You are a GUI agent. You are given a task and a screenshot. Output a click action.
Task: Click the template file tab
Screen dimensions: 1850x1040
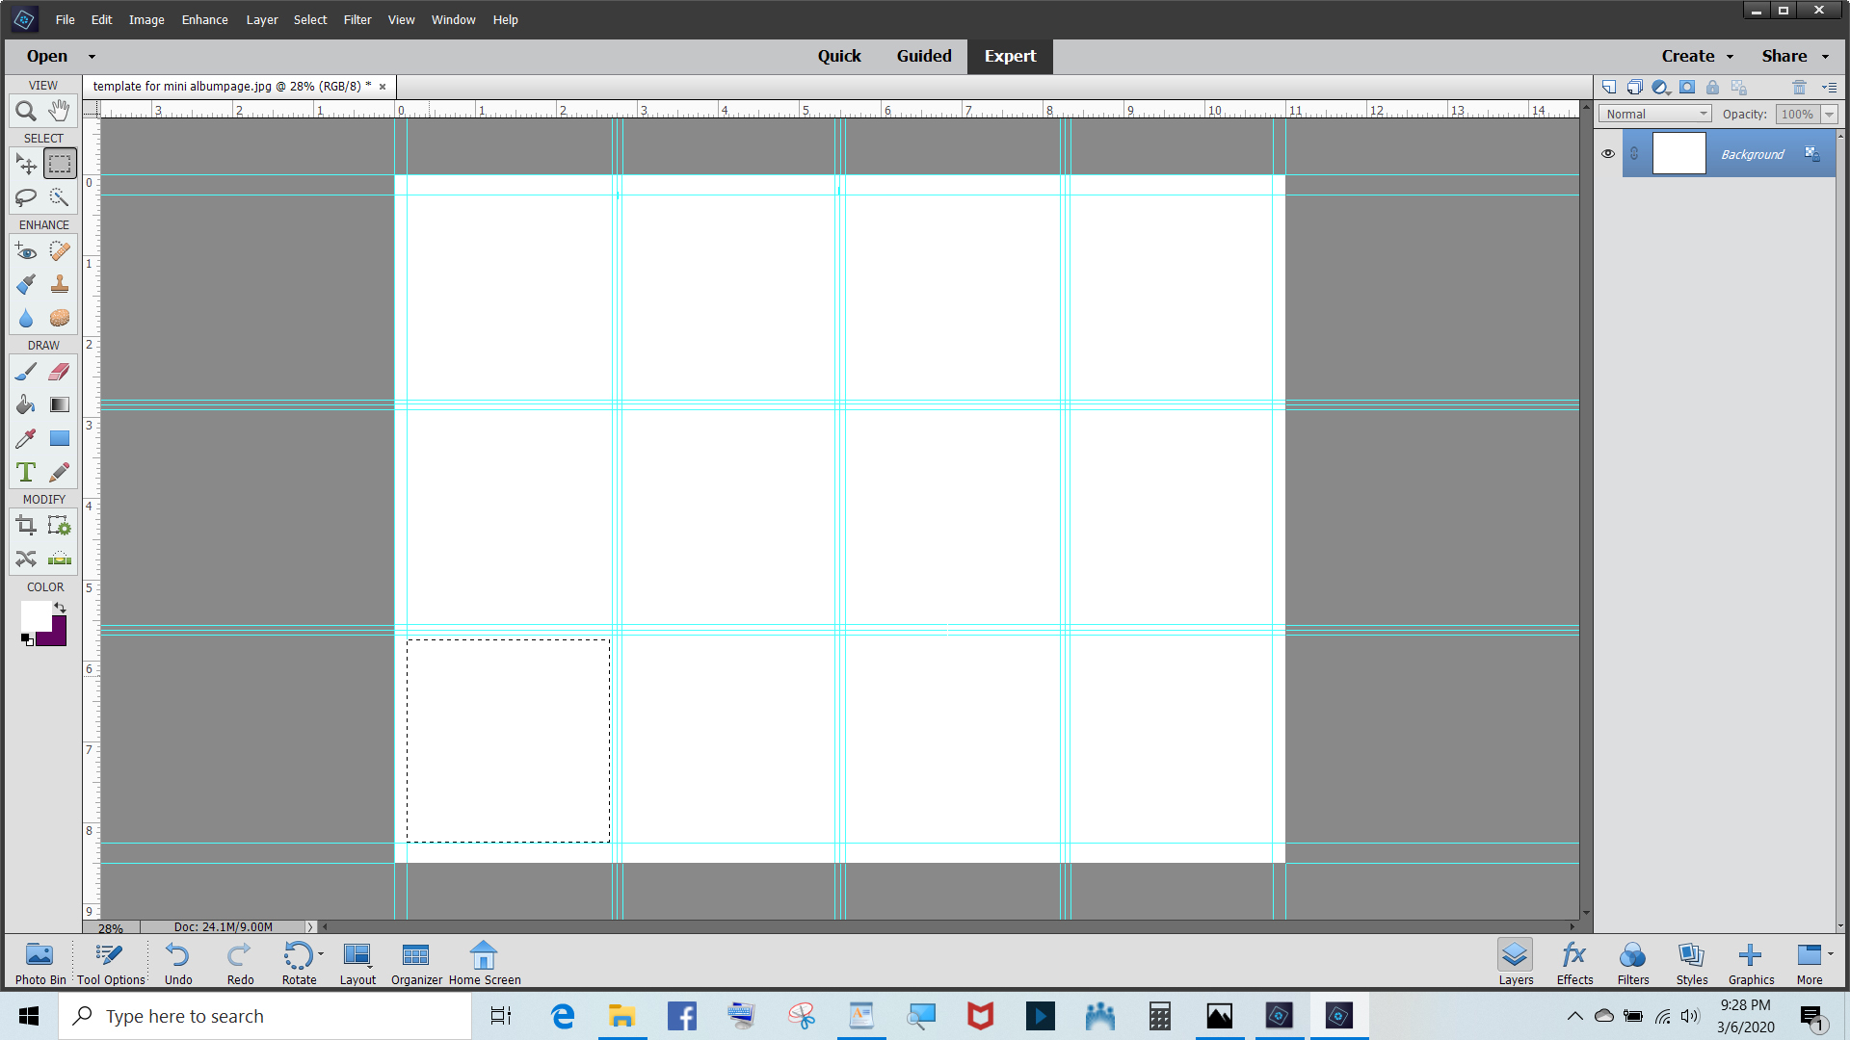(231, 87)
